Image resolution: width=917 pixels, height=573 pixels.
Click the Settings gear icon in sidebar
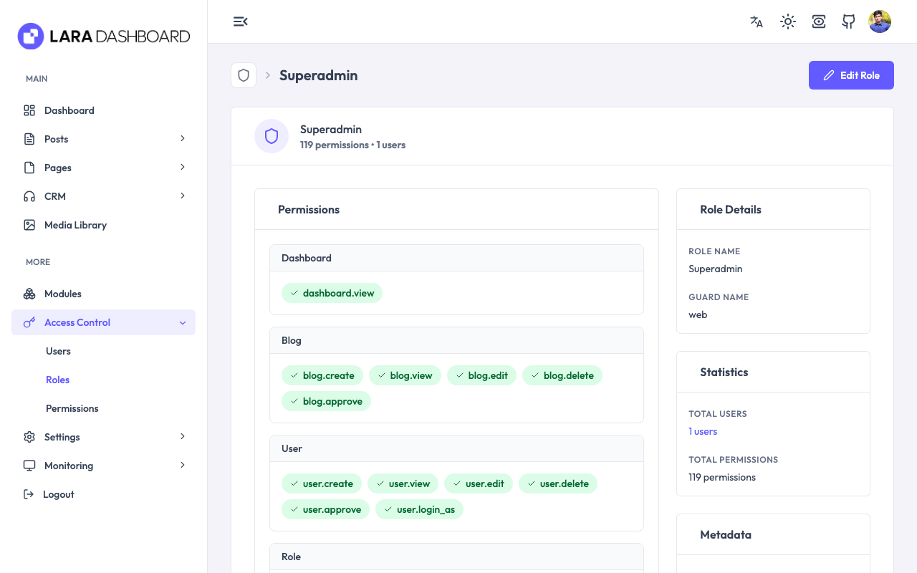point(29,437)
